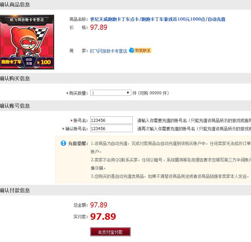
Task: Expand the 购买数量 quantity dropdown
Action: pos(111,93)
